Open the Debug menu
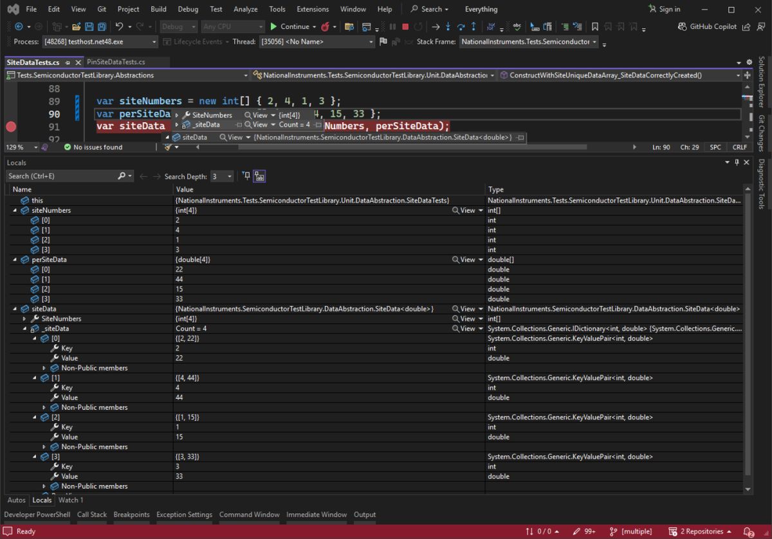 [188, 9]
